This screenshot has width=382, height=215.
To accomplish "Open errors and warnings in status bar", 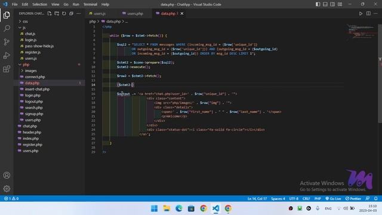I will [11, 199].
